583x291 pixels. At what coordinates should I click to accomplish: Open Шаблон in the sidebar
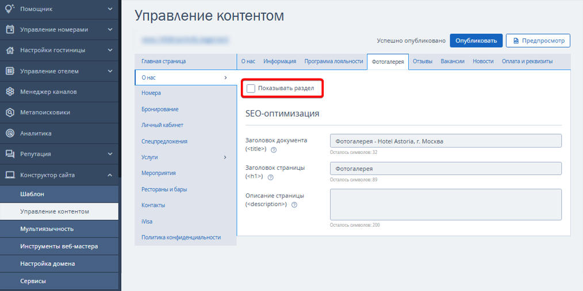[59, 194]
